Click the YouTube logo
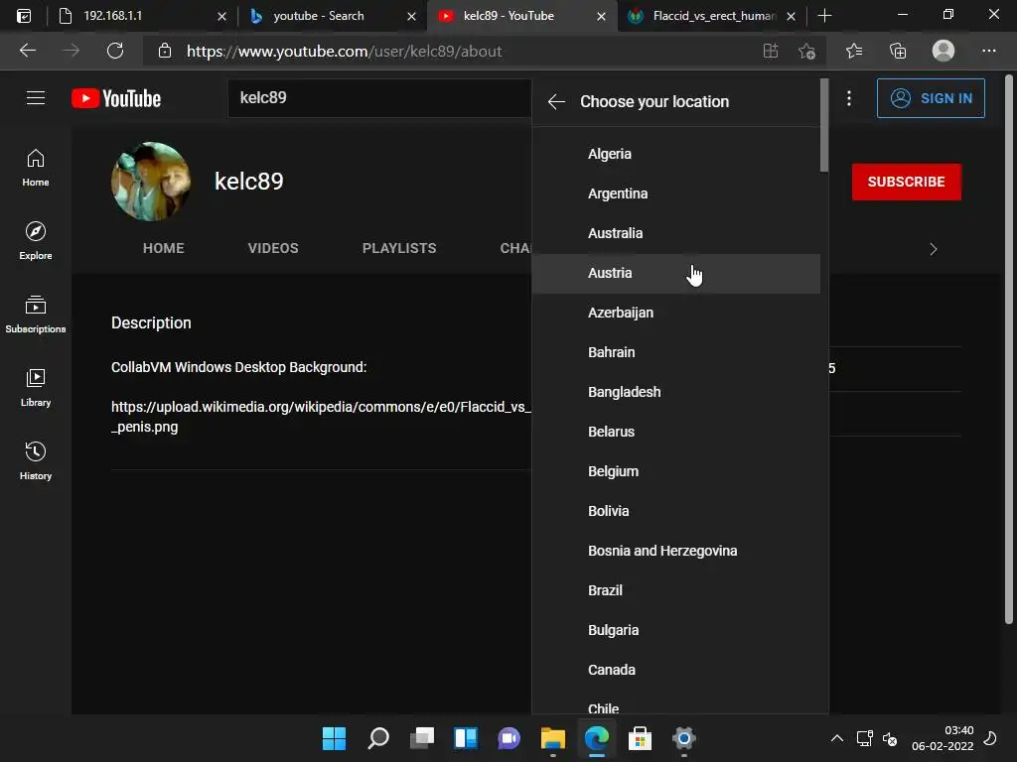Image resolution: width=1017 pixels, height=762 pixels. (116, 98)
